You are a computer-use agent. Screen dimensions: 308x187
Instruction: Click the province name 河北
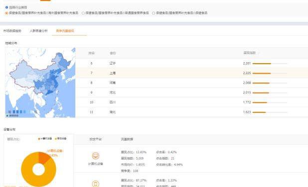[113, 93]
